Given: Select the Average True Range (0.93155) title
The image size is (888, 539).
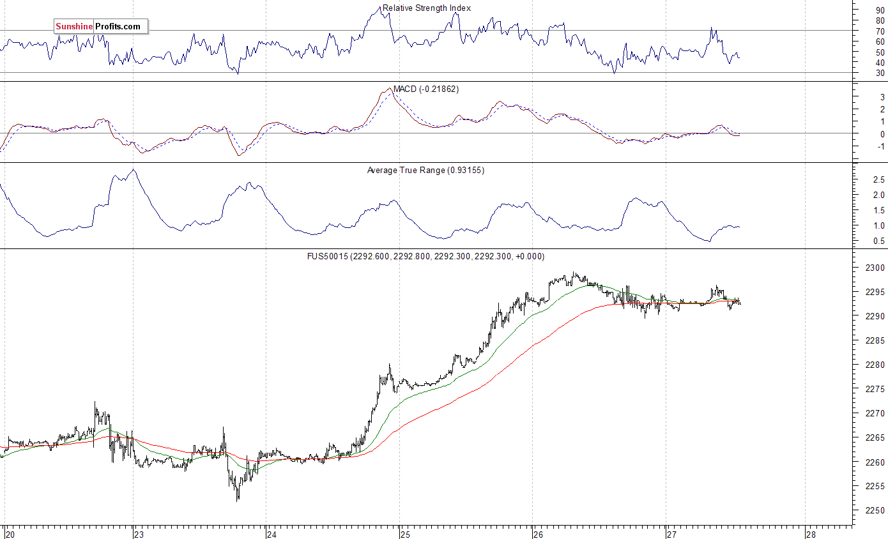Looking at the screenshot, I should coord(425,170).
